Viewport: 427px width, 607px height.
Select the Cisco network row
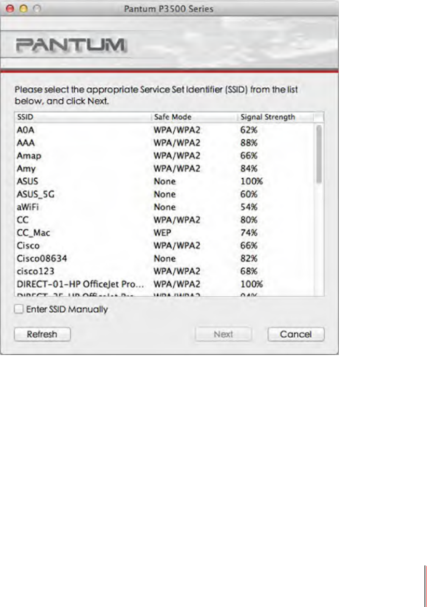click(164, 245)
